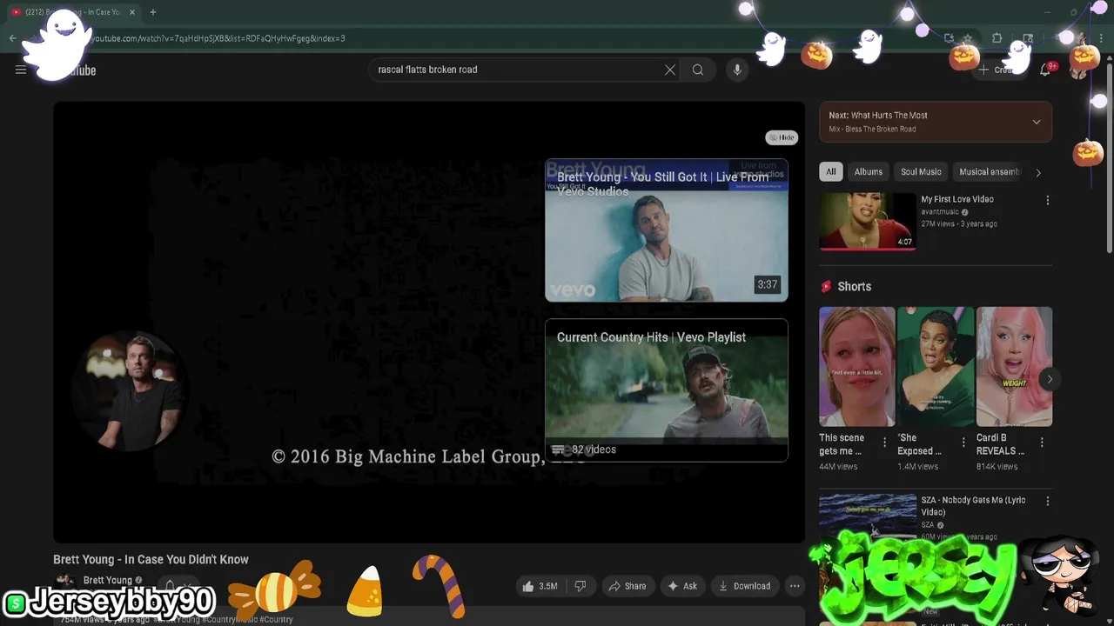Click '814K views' under Cardi B short
The height and width of the screenshot is (626, 1114).
click(997, 467)
